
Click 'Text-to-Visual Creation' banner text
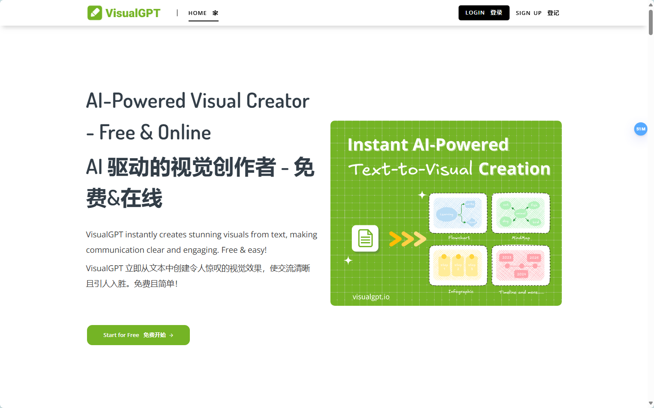point(449,169)
